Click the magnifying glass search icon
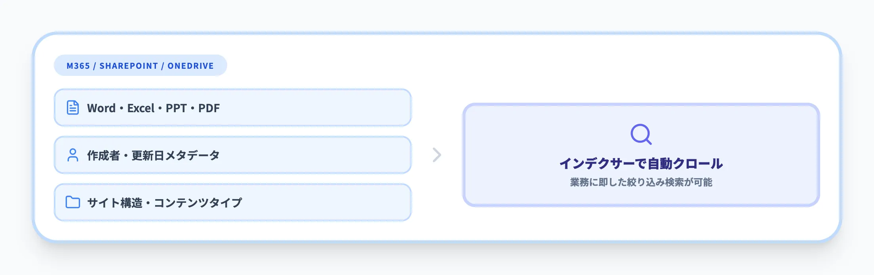The image size is (874, 275). coord(641,134)
